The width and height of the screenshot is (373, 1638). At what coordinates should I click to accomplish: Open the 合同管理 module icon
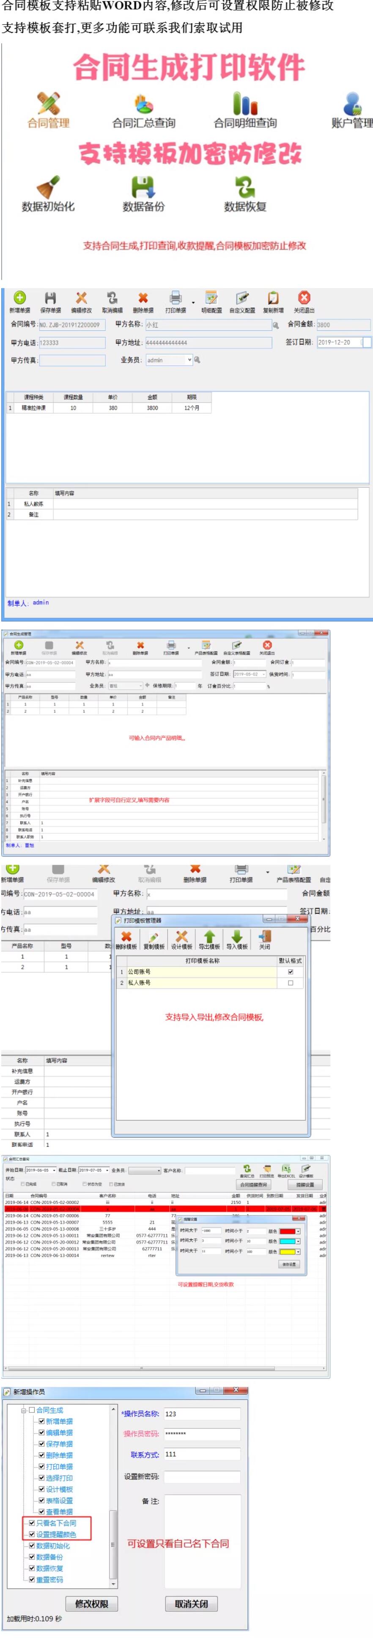tap(48, 111)
